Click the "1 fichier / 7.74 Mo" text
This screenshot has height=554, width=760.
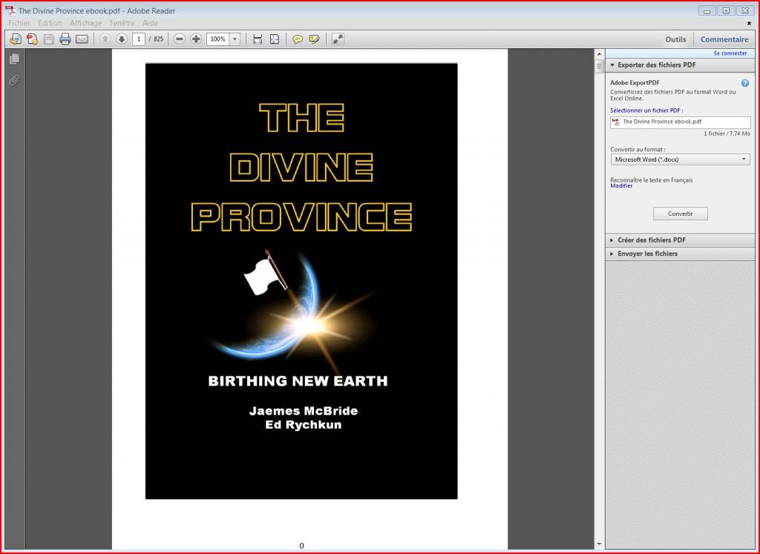click(727, 133)
